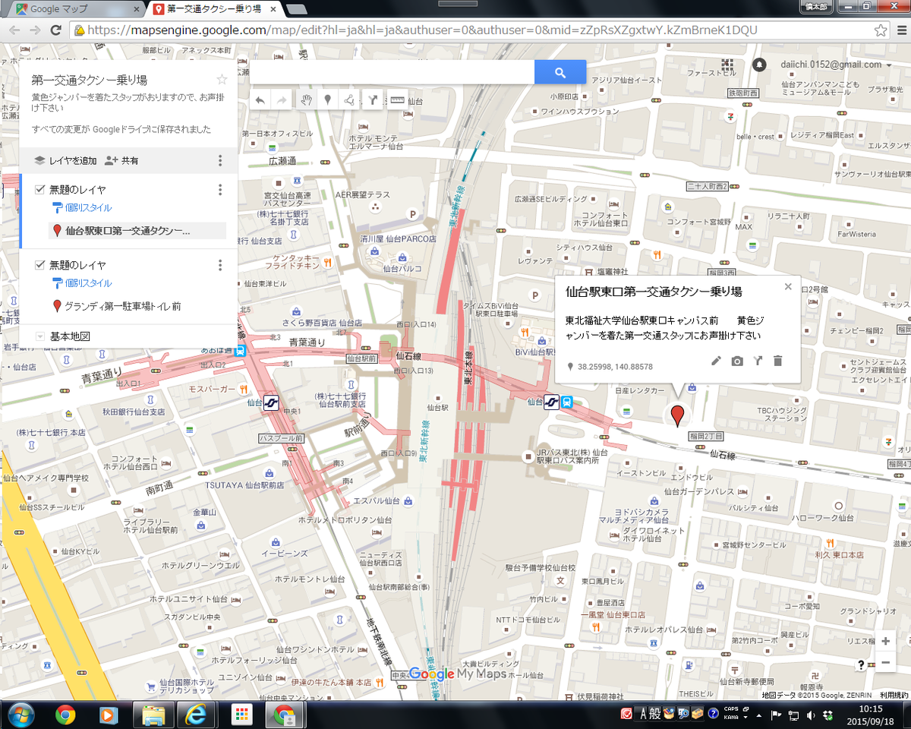
Task: Click 共有 share button
Action: (121, 161)
